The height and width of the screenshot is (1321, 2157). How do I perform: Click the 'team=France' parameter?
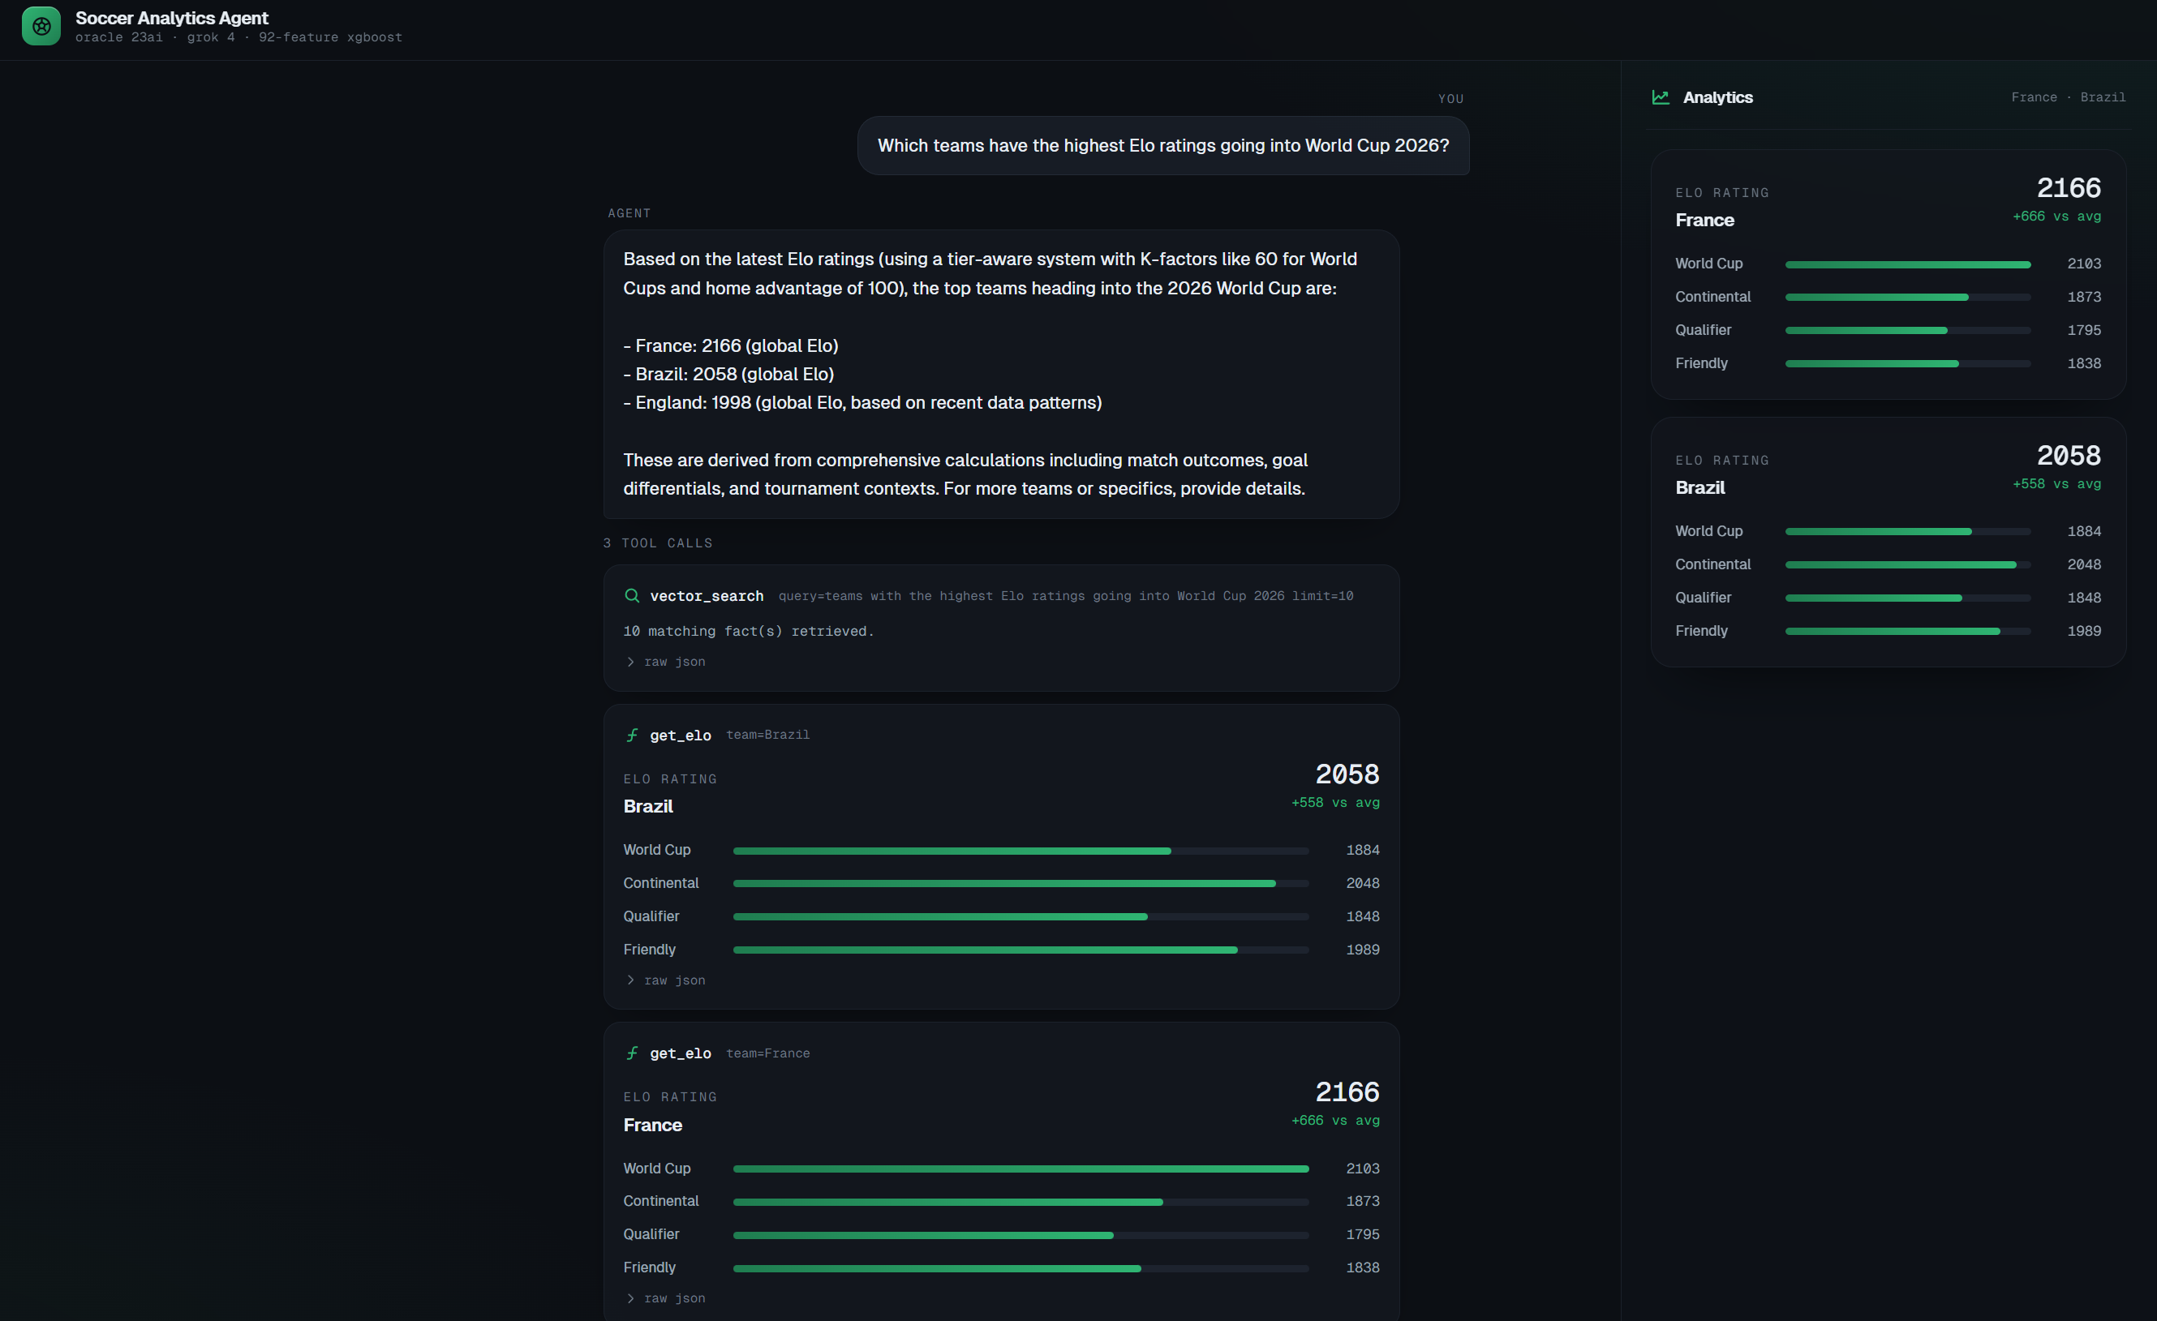tap(767, 1053)
